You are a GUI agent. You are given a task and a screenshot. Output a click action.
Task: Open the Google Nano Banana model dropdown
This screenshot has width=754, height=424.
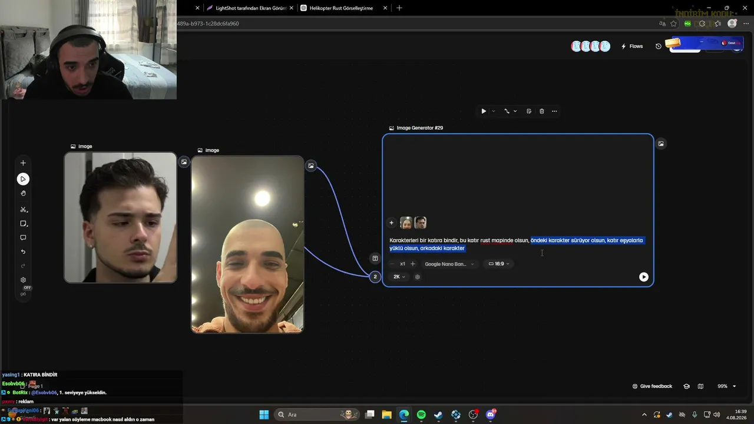coord(449,264)
